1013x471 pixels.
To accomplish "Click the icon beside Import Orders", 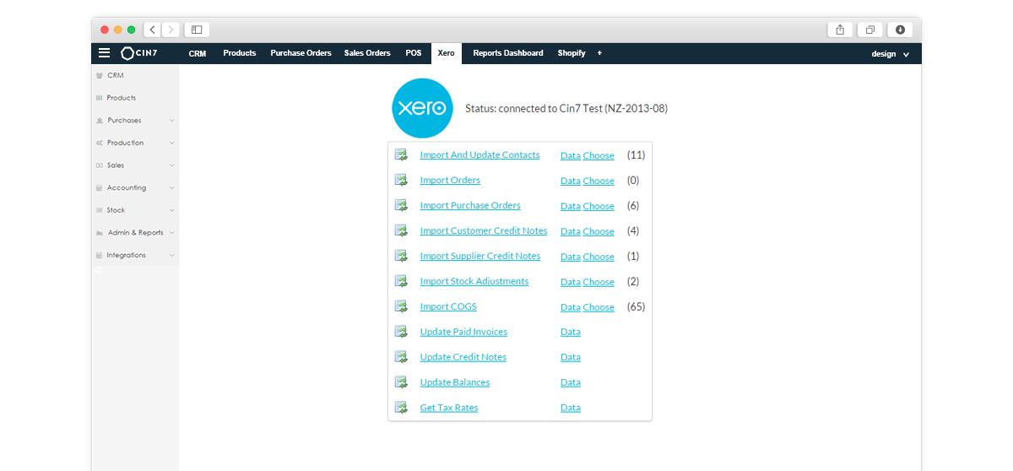I will click(401, 180).
